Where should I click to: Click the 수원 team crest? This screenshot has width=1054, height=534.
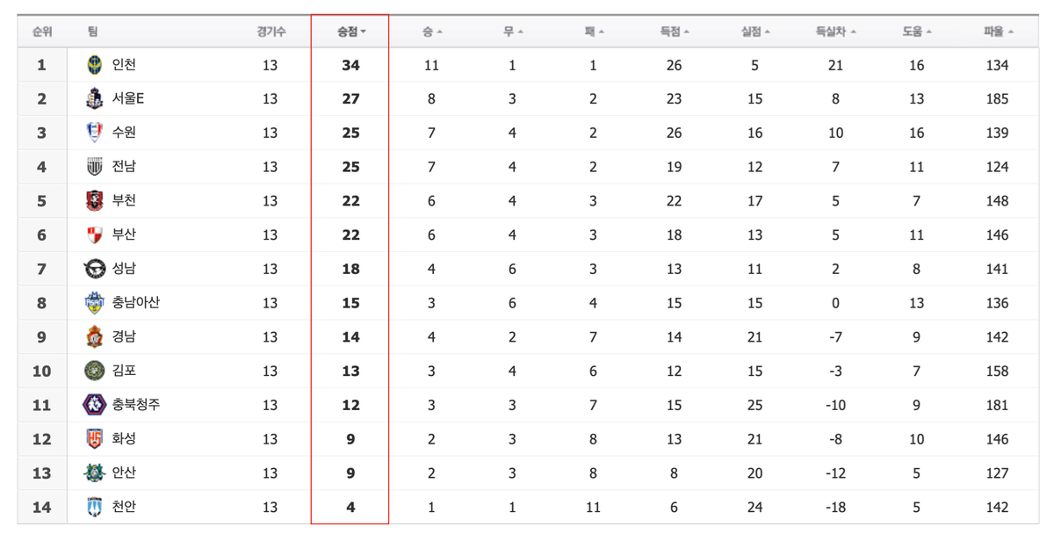click(94, 133)
